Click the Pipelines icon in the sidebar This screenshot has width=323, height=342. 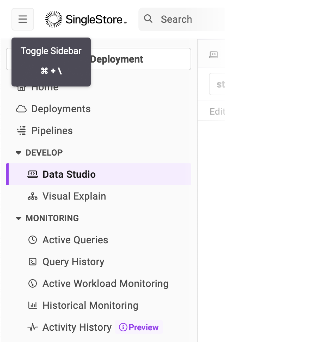click(x=21, y=130)
